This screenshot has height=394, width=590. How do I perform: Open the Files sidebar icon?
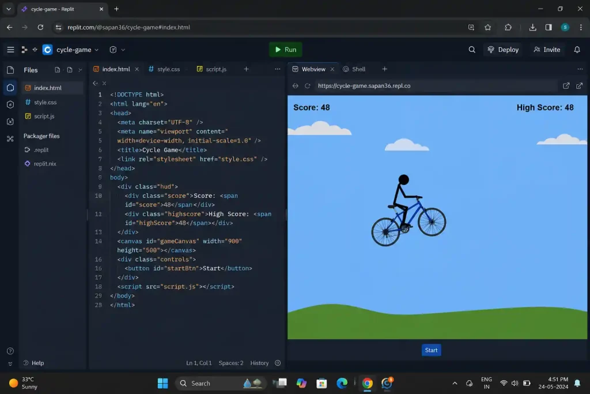click(x=10, y=70)
